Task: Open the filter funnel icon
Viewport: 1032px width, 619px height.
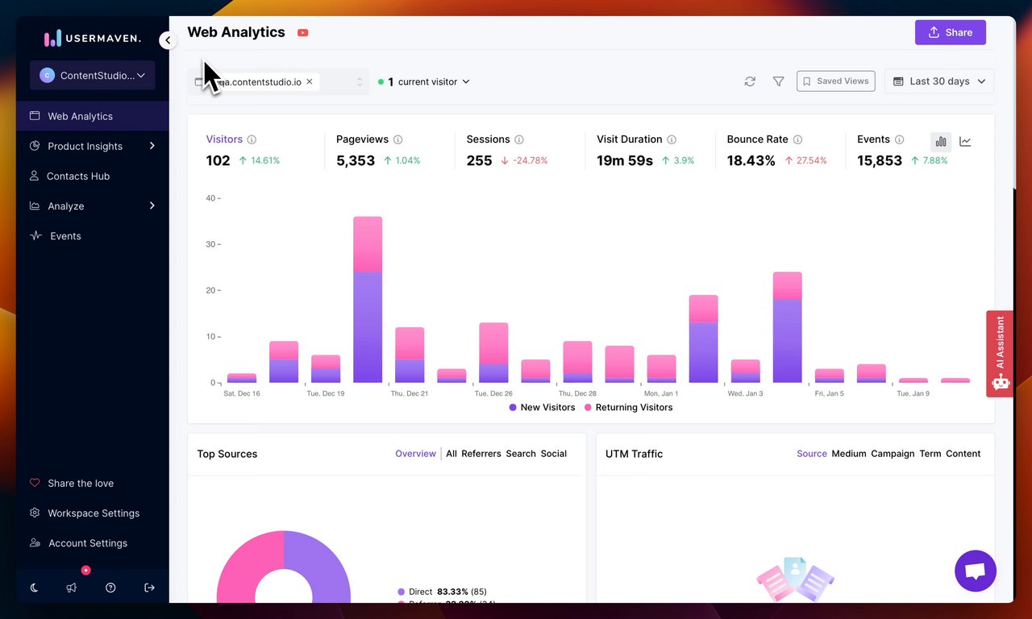Action: click(778, 81)
